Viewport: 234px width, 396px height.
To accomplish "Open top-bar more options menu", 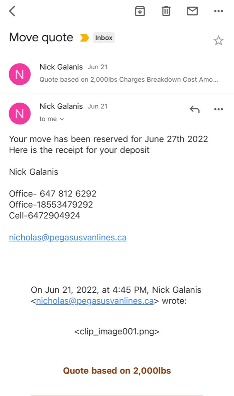I will pyautogui.click(x=219, y=11).
